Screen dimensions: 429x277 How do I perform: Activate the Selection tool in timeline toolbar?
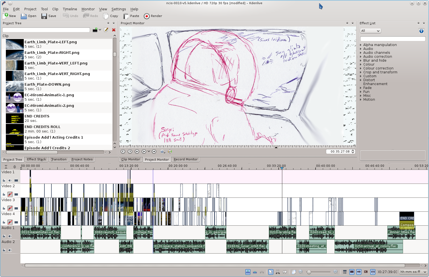tap(271, 272)
